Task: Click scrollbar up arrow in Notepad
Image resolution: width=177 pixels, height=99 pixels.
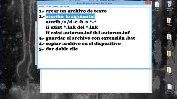Action: 150,9
